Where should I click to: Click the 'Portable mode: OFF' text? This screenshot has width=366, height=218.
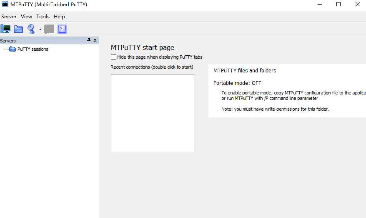237,83
